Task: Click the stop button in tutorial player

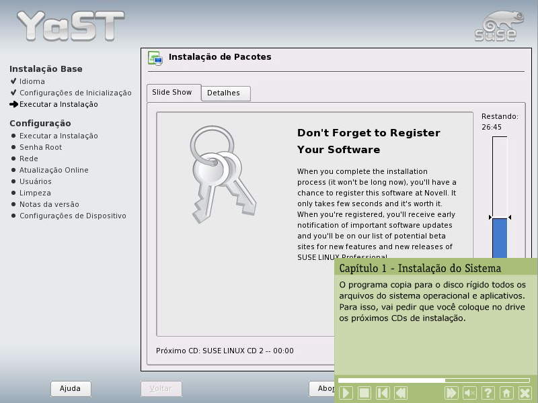Action: point(364,393)
